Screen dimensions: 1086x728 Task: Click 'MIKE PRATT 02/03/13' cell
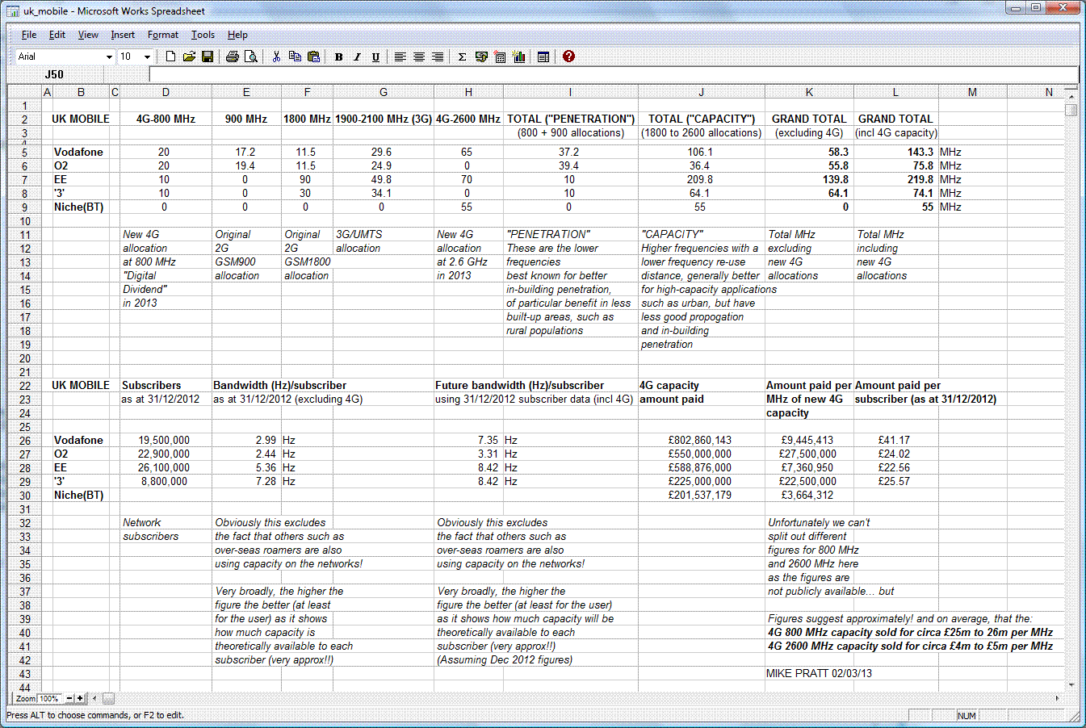[x=820, y=673]
